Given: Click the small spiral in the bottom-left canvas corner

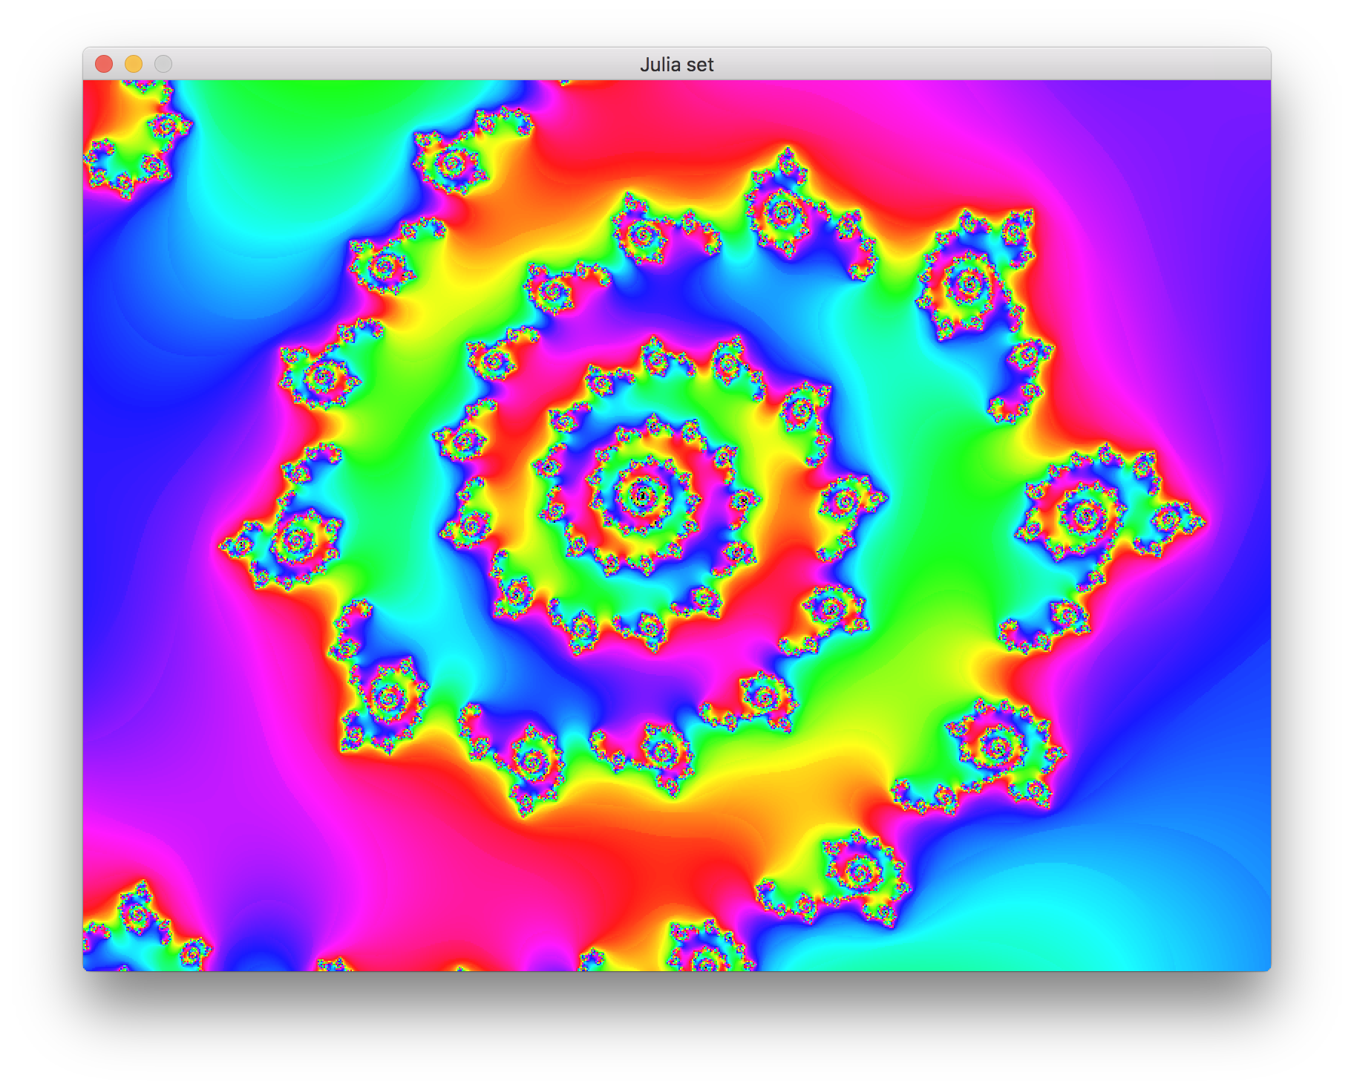Looking at the screenshot, I should coord(137,913).
